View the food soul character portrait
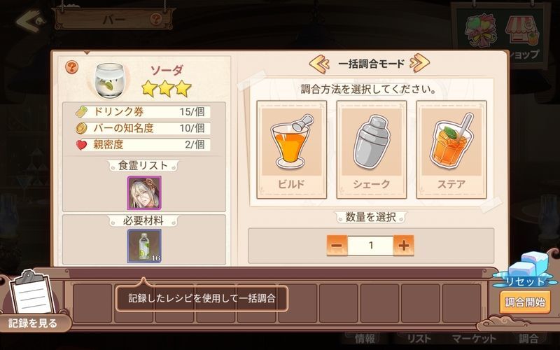This screenshot has width=560, height=350. pos(144,192)
